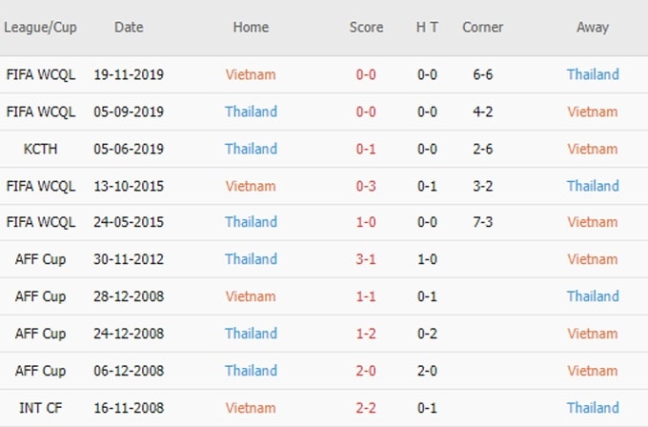
Task: Open the 3-1 score for 30-11-2012
Action: coord(366,259)
